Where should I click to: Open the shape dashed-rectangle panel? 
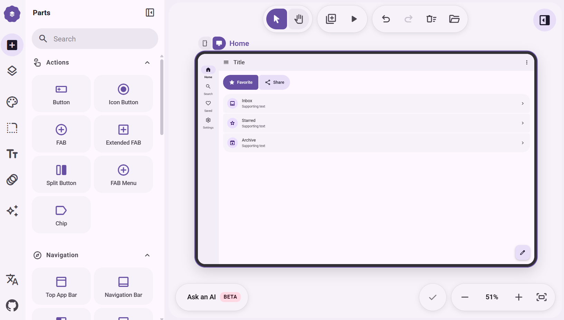click(x=12, y=128)
